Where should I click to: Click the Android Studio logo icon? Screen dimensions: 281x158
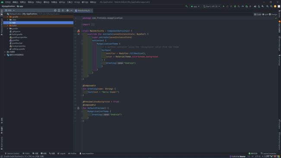coord(2,2)
